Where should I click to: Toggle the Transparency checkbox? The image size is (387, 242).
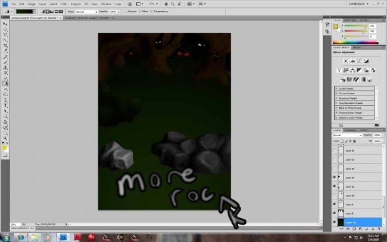point(152,12)
